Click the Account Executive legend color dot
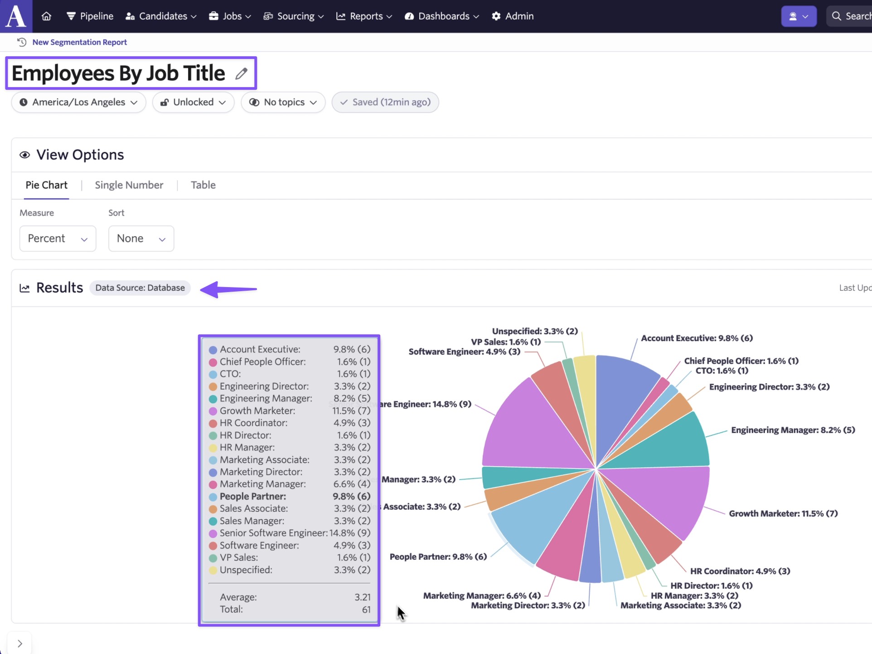 213,350
